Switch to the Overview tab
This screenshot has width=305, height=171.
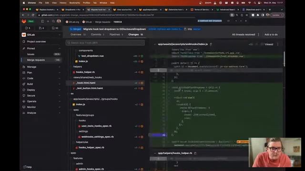(x=78, y=35)
